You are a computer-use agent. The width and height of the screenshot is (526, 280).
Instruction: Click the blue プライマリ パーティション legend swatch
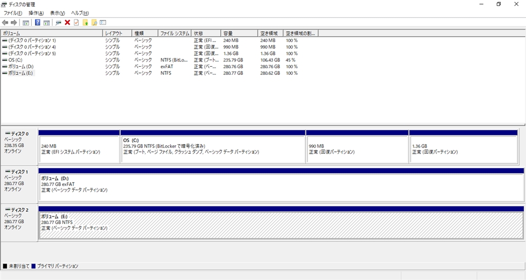33,266
